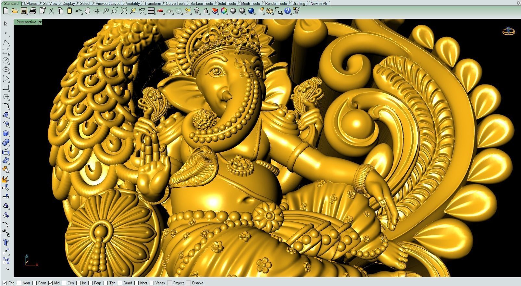Toggle the Tan osnap checkbox
Viewport: 521px width, 286px height.
pos(106,283)
